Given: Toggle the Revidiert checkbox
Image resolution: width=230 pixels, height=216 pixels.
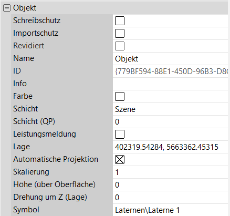Looking at the screenshot, I should click(x=120, y=46).
